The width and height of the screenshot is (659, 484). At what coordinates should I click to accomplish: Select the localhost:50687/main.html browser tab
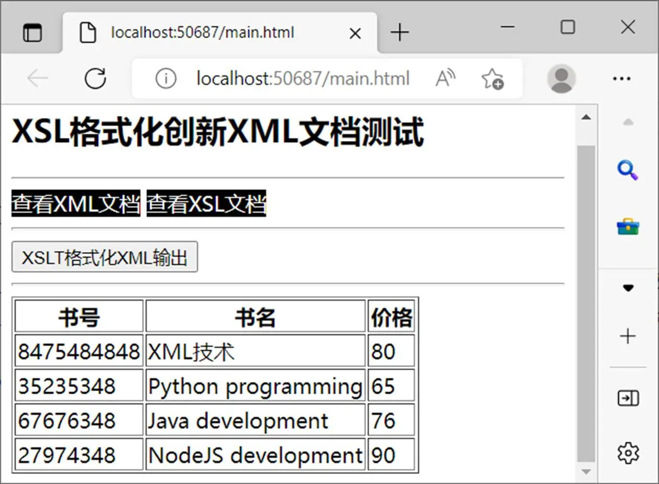220,33
